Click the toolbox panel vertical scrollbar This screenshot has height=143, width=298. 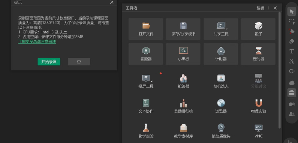(x=280, y=69)
